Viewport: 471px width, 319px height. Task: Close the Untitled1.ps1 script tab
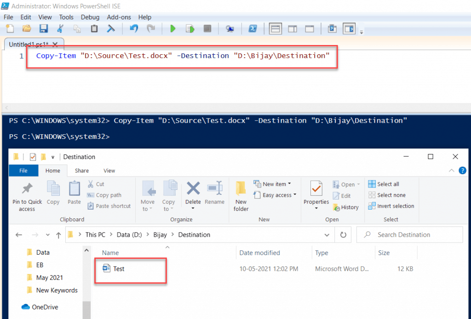point(55,45)
